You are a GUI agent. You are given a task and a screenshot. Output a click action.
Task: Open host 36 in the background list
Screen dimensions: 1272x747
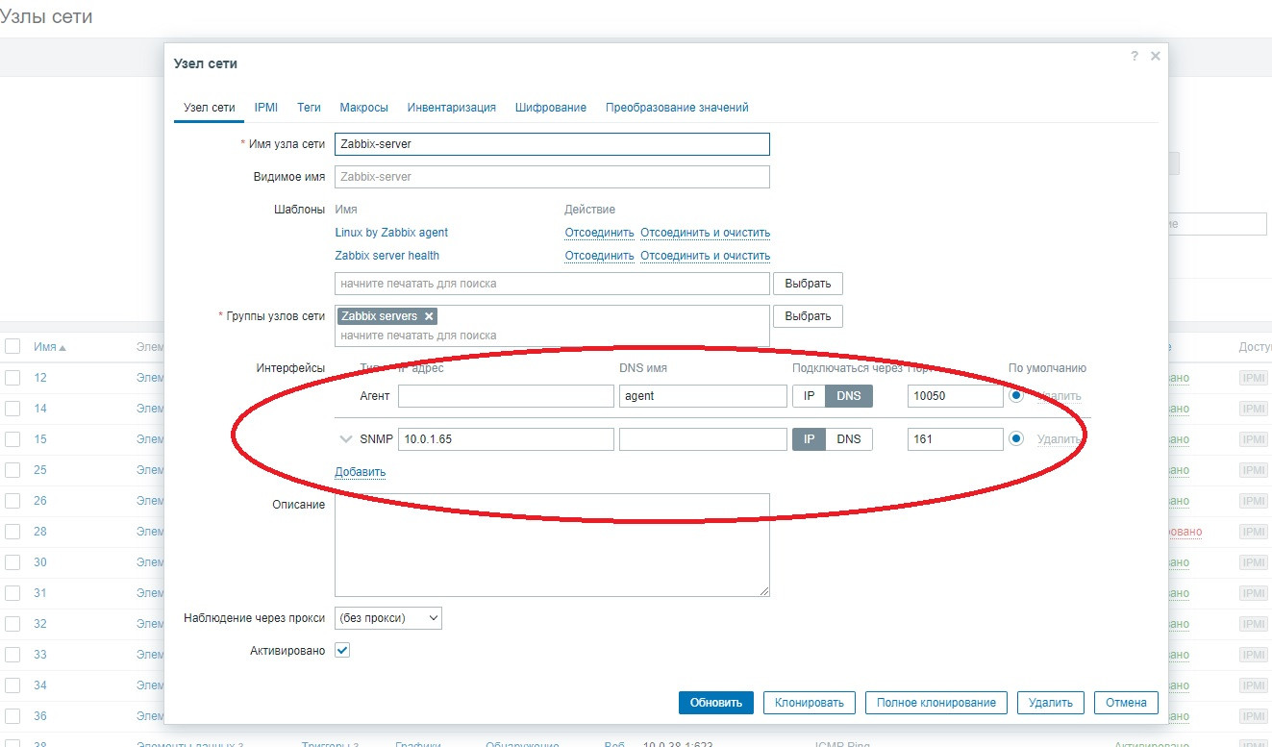tap(40, 716)
